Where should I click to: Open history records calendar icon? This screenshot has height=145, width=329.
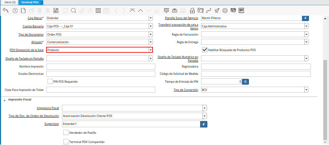coord(106,11)
